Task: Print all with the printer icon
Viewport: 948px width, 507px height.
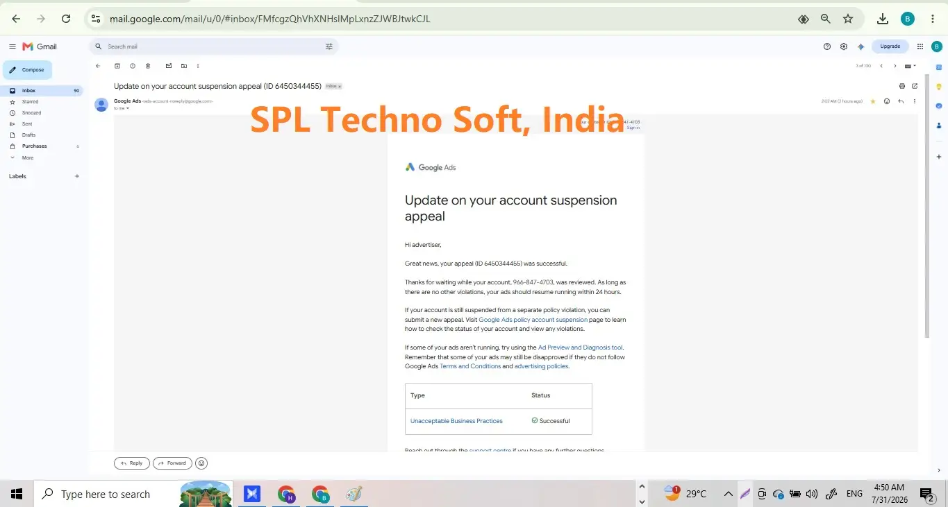Action: click(902, 86)
